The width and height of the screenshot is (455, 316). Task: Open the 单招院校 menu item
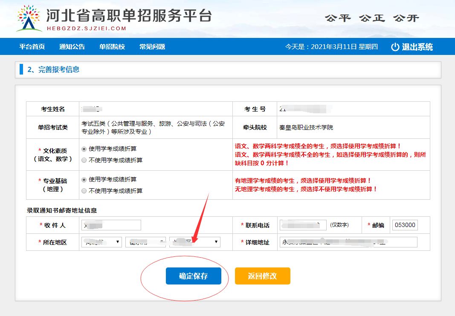[x=112, y=47]
